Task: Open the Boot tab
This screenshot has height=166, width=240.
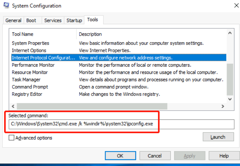Action: click(31, 20)
